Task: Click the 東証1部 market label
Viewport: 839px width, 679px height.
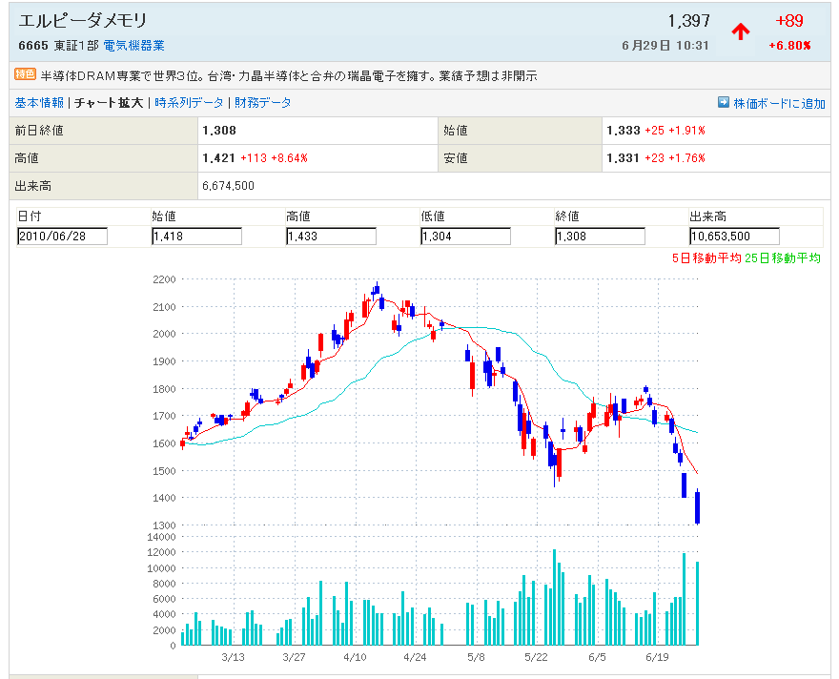Action: coord(76,46)
